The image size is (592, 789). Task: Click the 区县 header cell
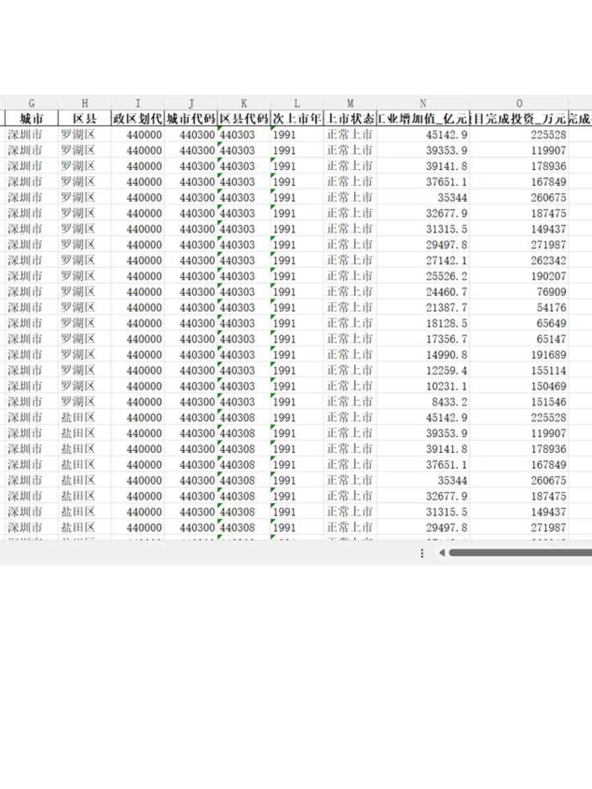[85, 118]
